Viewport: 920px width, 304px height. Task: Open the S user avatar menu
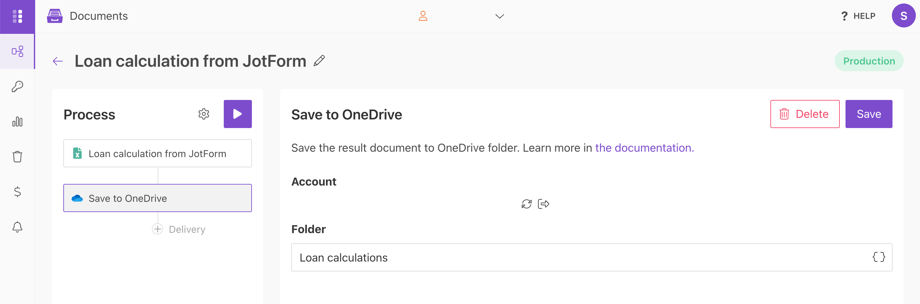tap(904, 16)
